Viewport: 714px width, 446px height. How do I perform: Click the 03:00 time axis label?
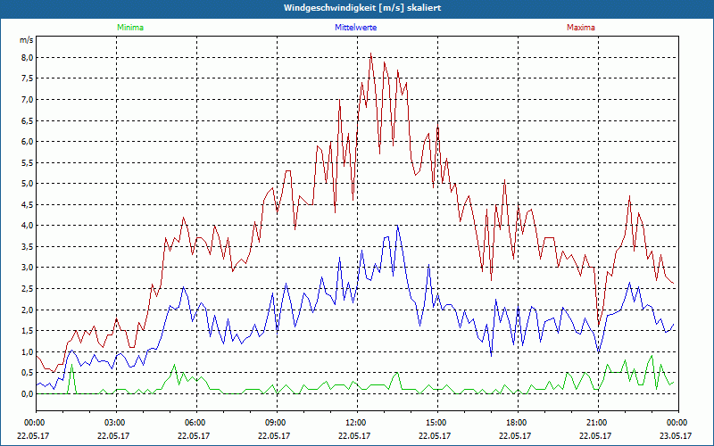(116, 423)
